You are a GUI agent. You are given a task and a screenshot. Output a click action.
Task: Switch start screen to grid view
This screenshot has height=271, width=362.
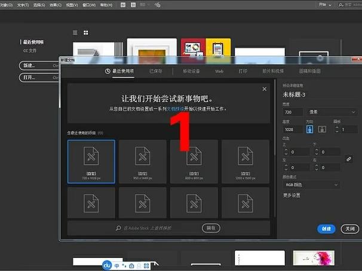tap(86, 32)
